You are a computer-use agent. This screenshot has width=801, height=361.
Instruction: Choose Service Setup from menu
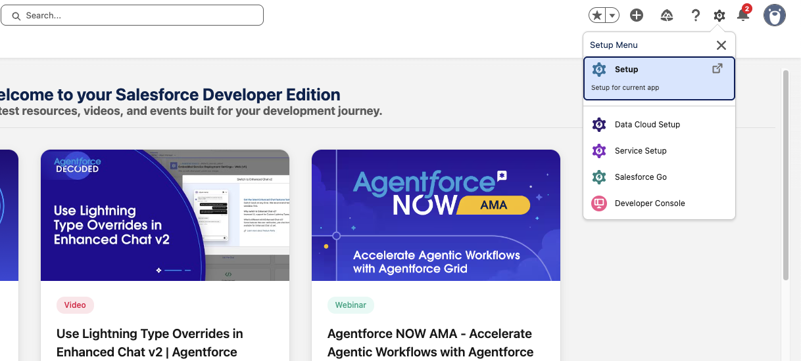[x=641, y=151]
